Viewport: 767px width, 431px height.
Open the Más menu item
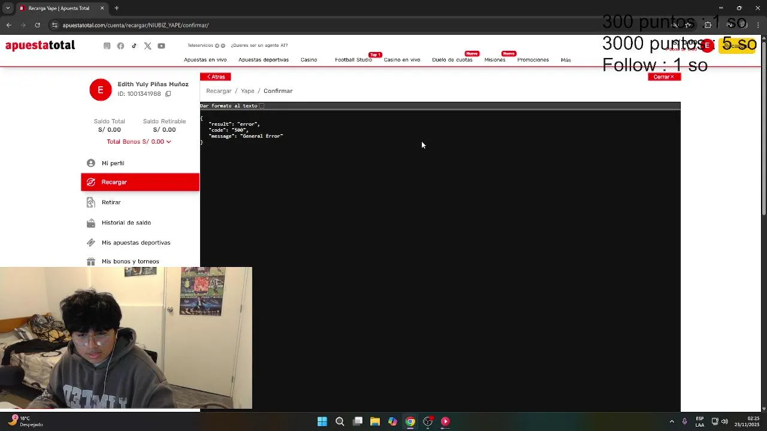coord(566,60)
